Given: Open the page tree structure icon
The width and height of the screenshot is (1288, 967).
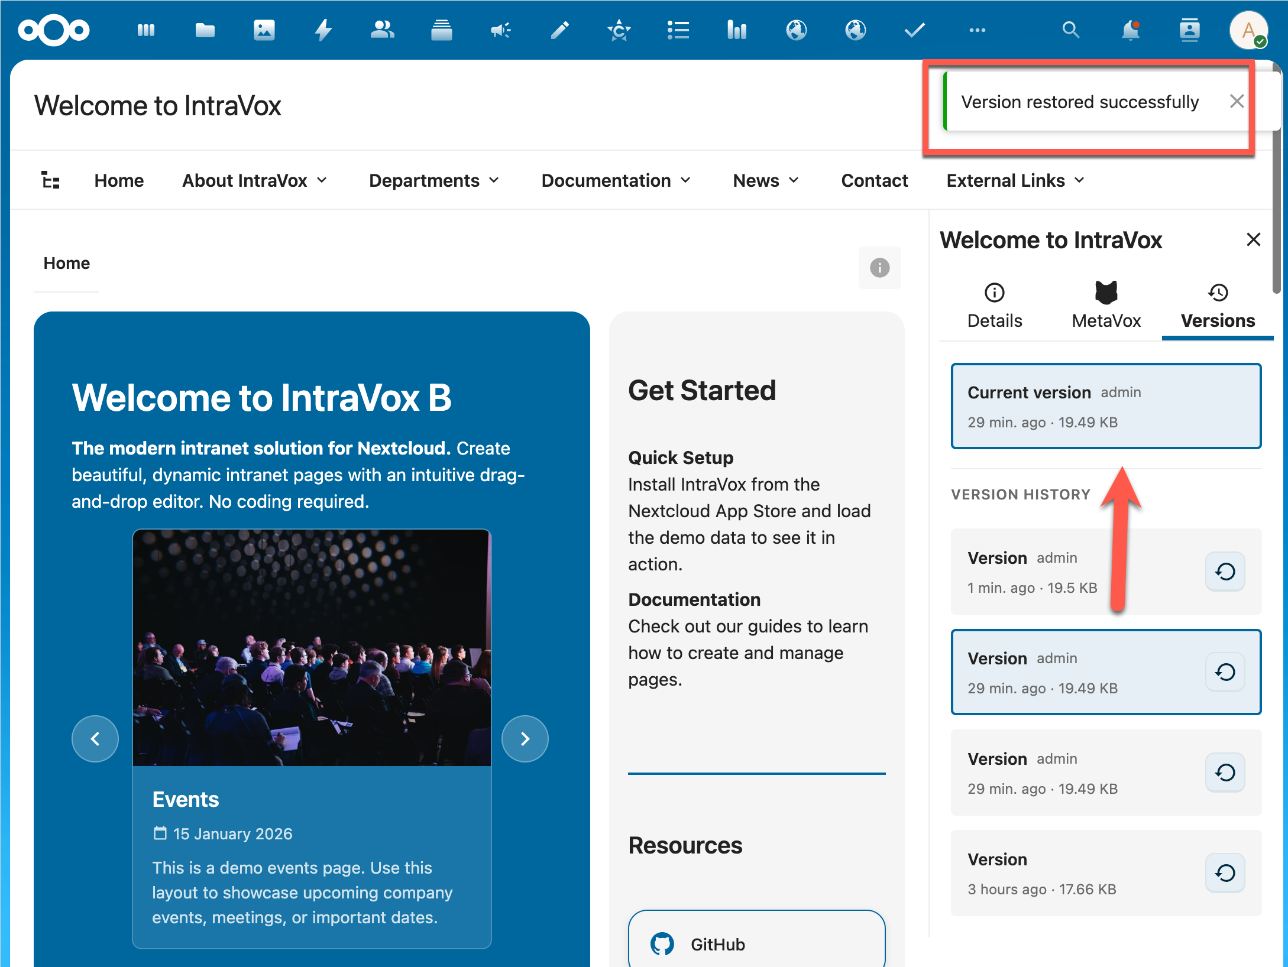Looking at the screenshot, I should tap(51, 180).
